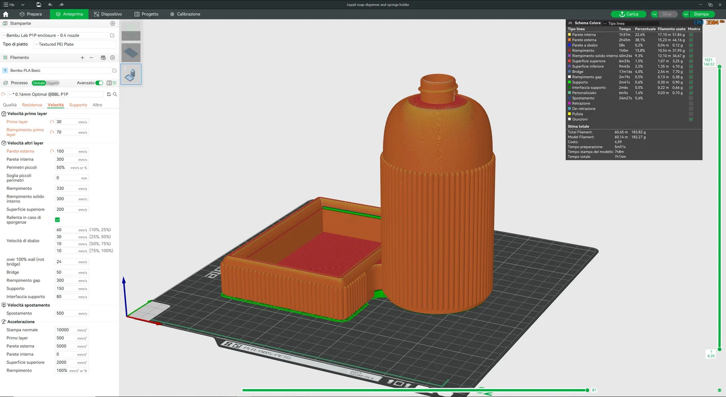
Task: Search process settings with magnifier icon
Action: 115,94
